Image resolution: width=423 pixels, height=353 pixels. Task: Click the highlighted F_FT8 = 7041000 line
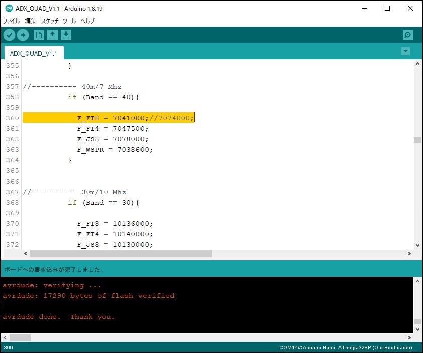108,118
